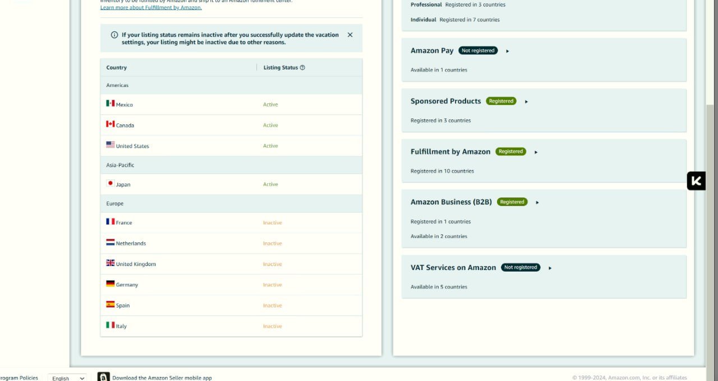Click the VAT Services on Amazon heading

pyautogui.click(x=453, y=268)
